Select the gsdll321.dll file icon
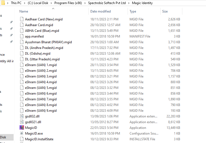Screen dimensions: 206x143 (22, 122)
